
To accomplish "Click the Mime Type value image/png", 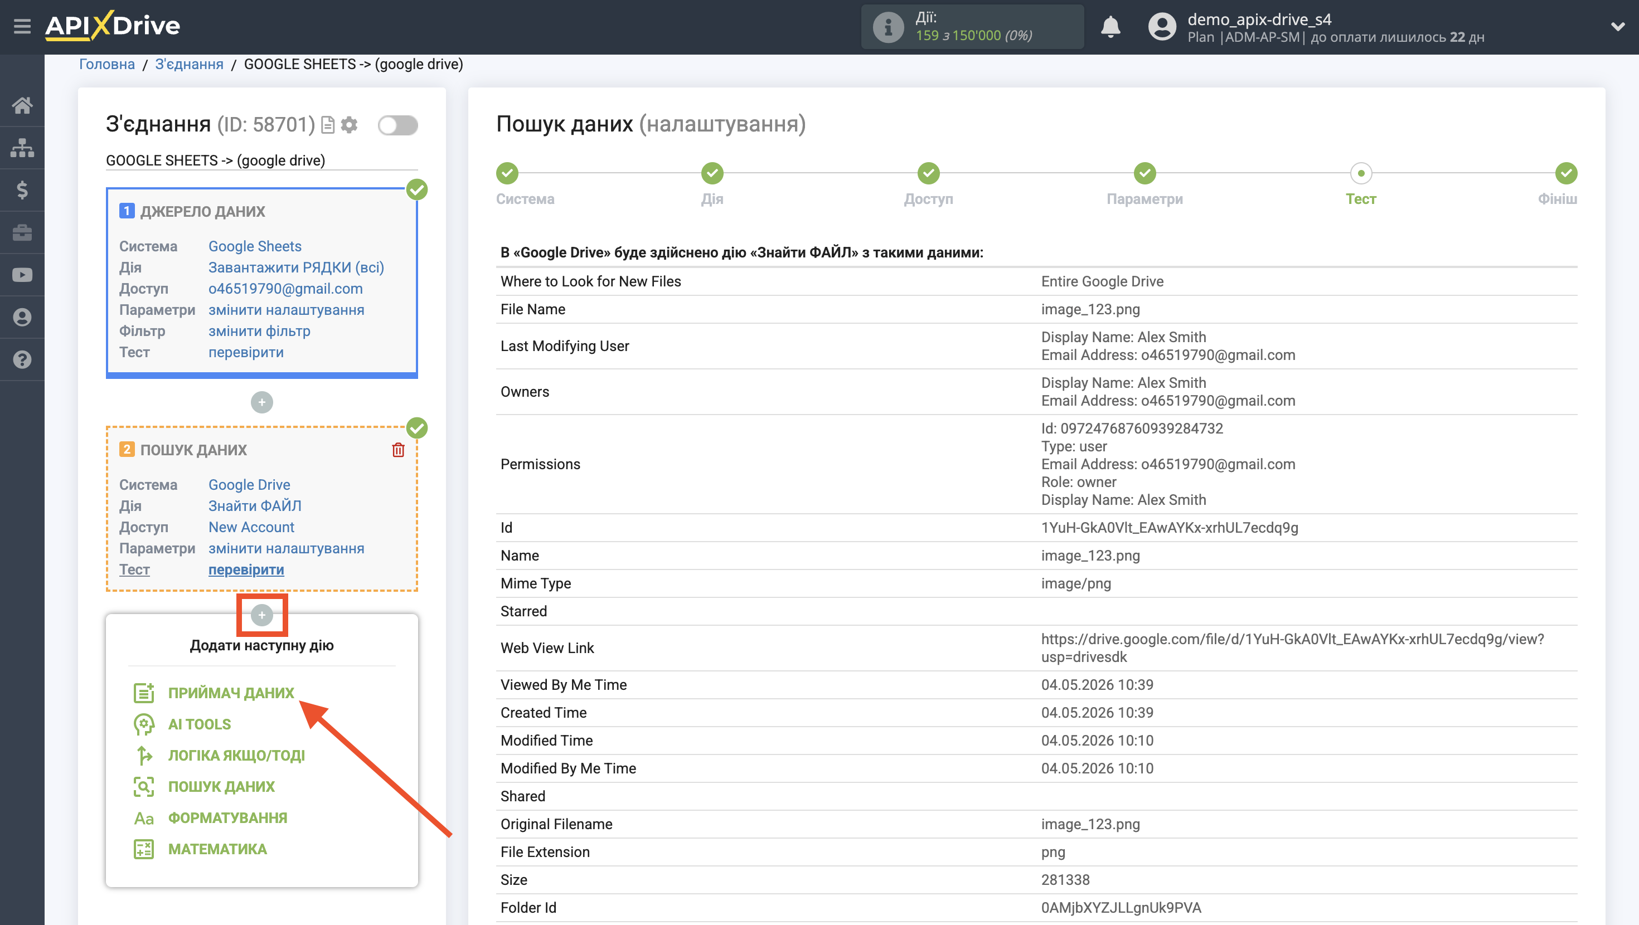I will (1076, 583).
